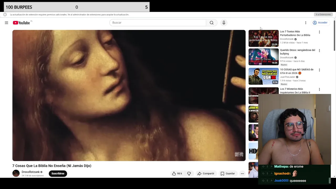336x189 pixels.
Task: Open thumbnail for Querido Dross bullying video
Action: coord(264,57)
